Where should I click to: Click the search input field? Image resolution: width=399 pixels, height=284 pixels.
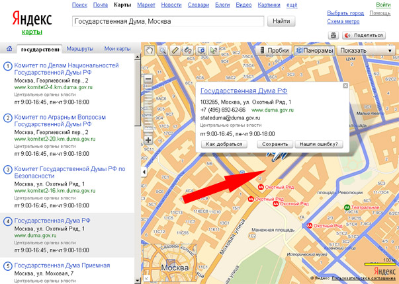click(167, 21)
